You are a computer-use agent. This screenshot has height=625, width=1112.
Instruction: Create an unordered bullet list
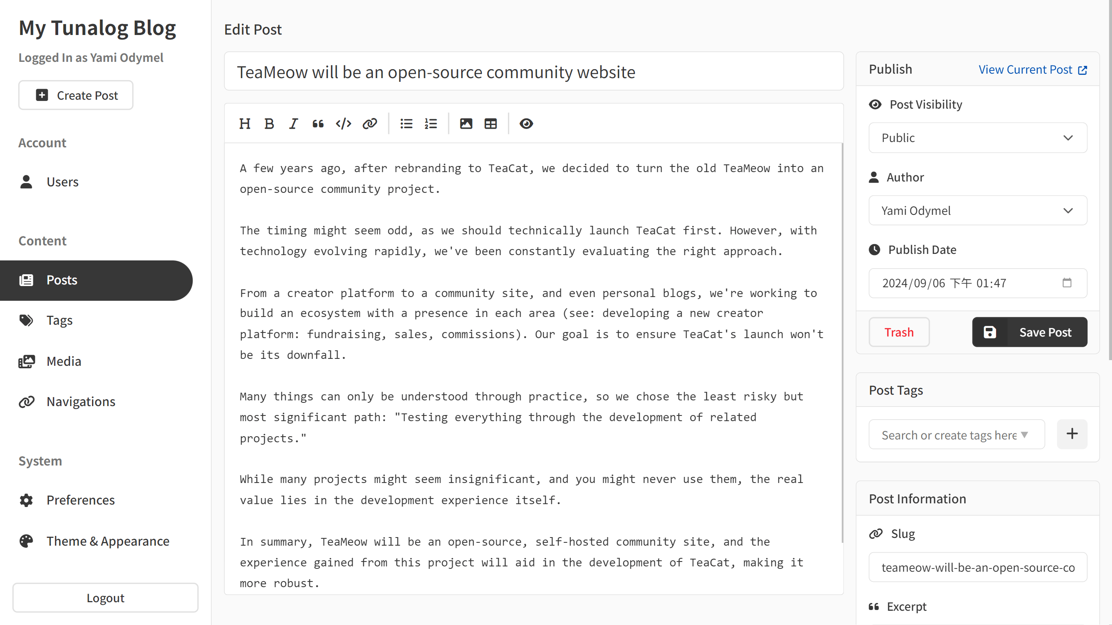pos(406,124)
